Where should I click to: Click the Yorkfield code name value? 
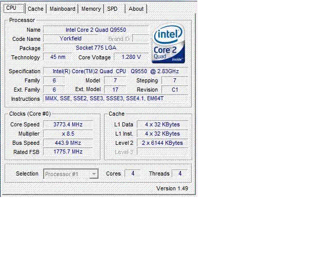[71, 39]
